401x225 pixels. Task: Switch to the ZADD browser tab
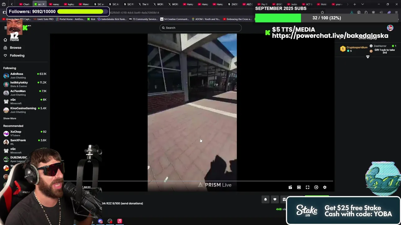(233, 4)
